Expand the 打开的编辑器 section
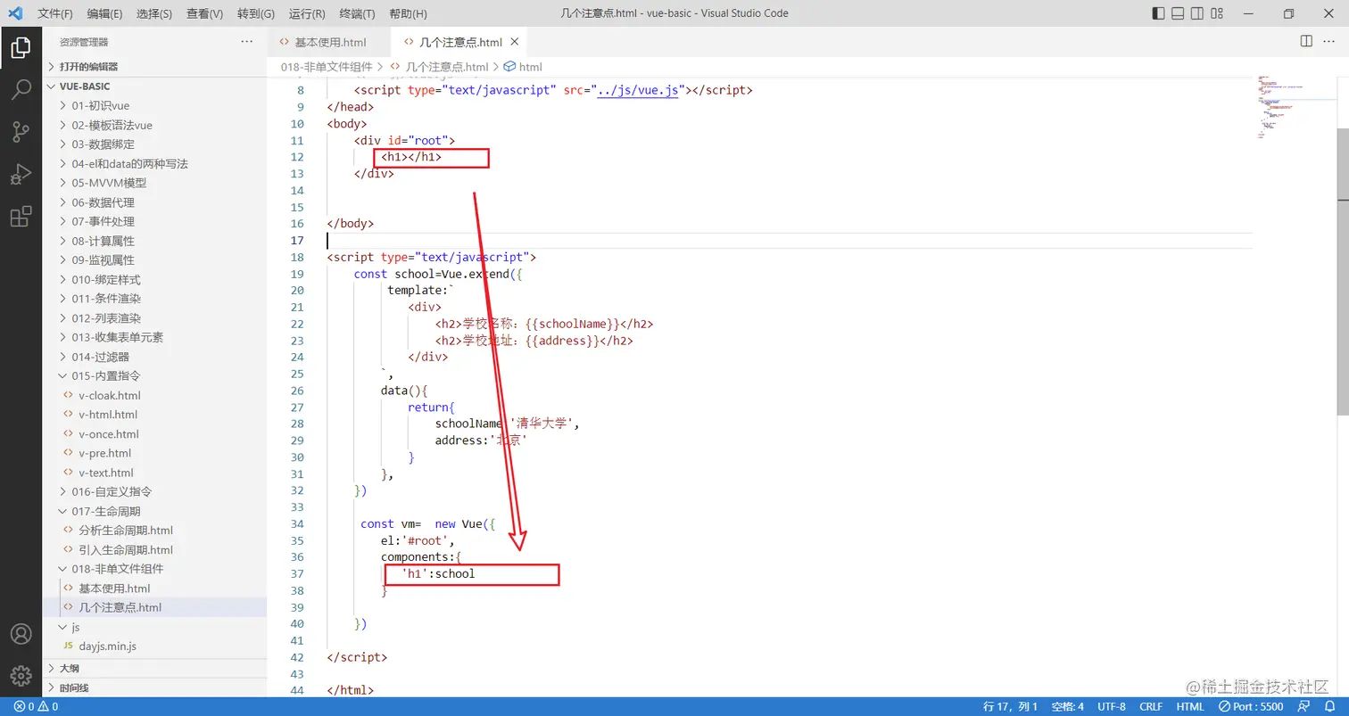 pyautogui.click(x=154, y=66)
